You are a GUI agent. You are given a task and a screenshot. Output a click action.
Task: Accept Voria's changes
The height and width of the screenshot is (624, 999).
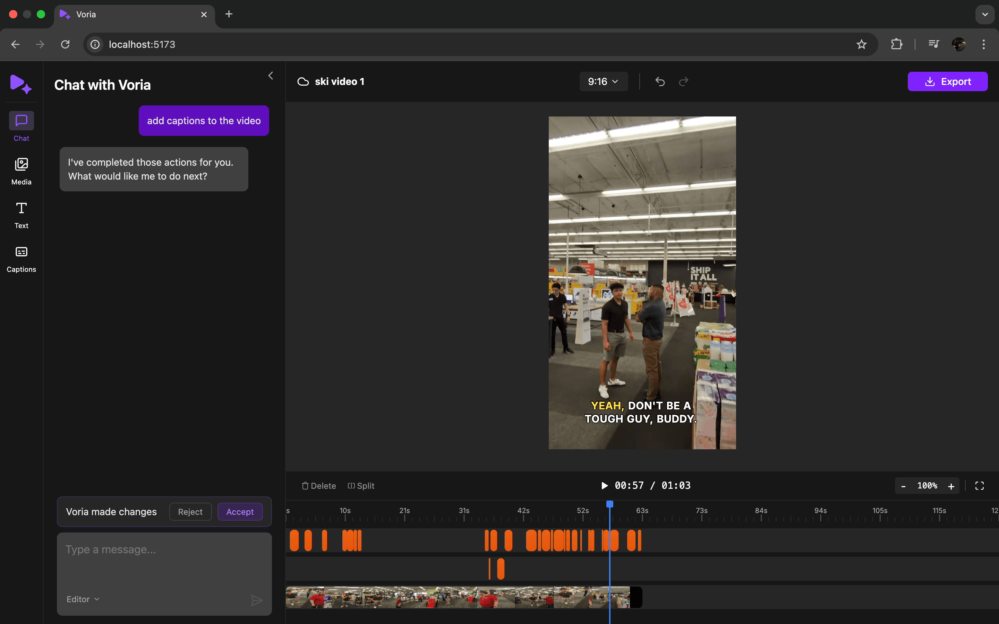tap(240, 512)
